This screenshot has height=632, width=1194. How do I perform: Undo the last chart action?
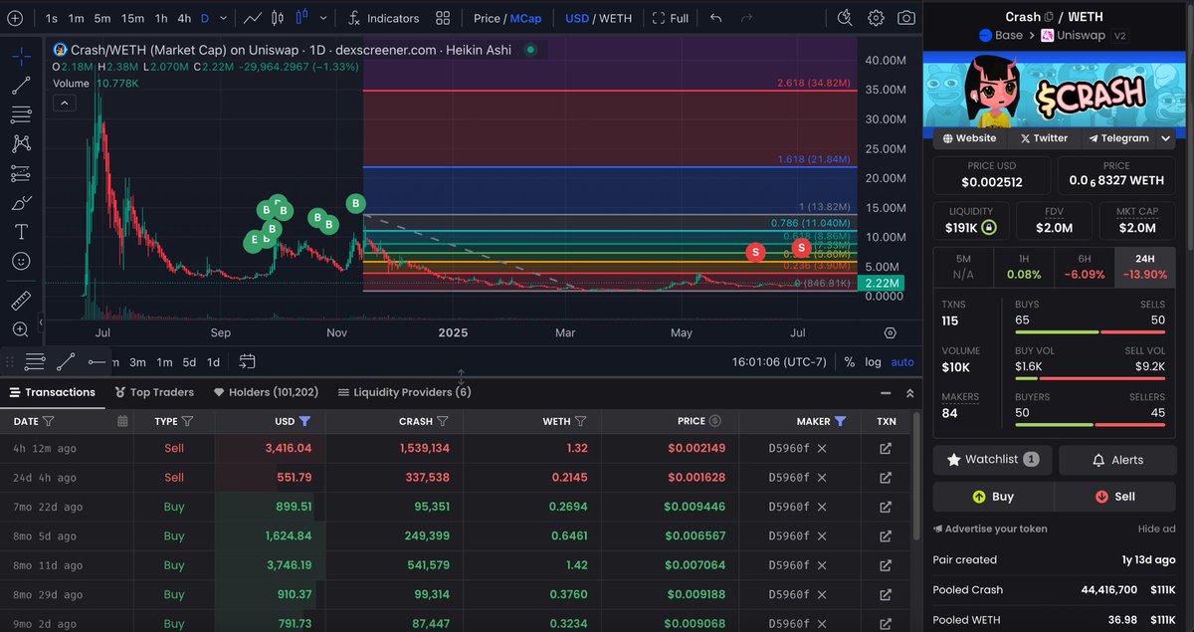click(716, 18)
